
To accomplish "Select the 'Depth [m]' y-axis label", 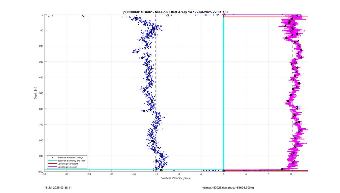I will [36, 93].
